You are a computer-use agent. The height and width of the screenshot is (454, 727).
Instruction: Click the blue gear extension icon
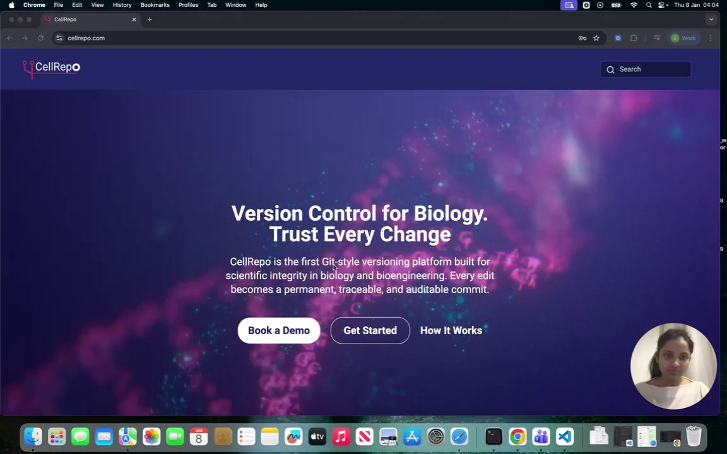click(x=618, y=38)
